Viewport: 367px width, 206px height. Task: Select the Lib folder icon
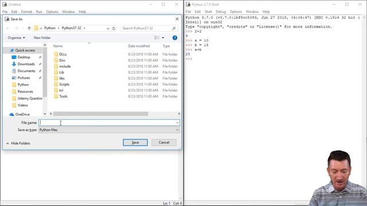56,73
